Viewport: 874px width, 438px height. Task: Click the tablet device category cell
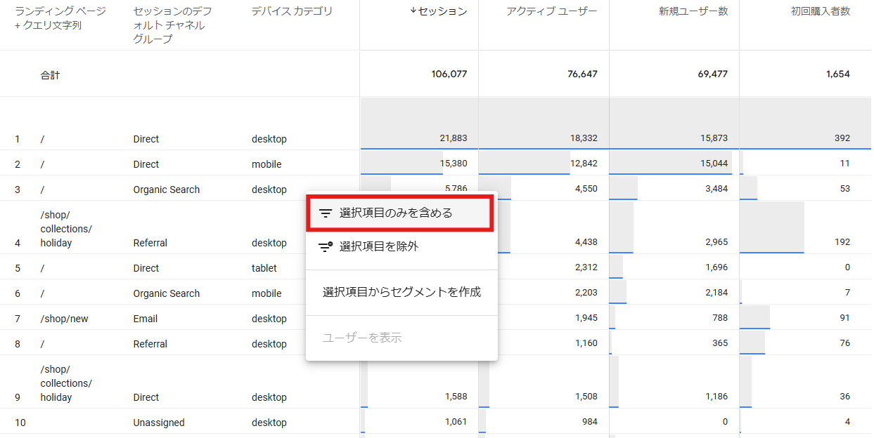point(264,268)
